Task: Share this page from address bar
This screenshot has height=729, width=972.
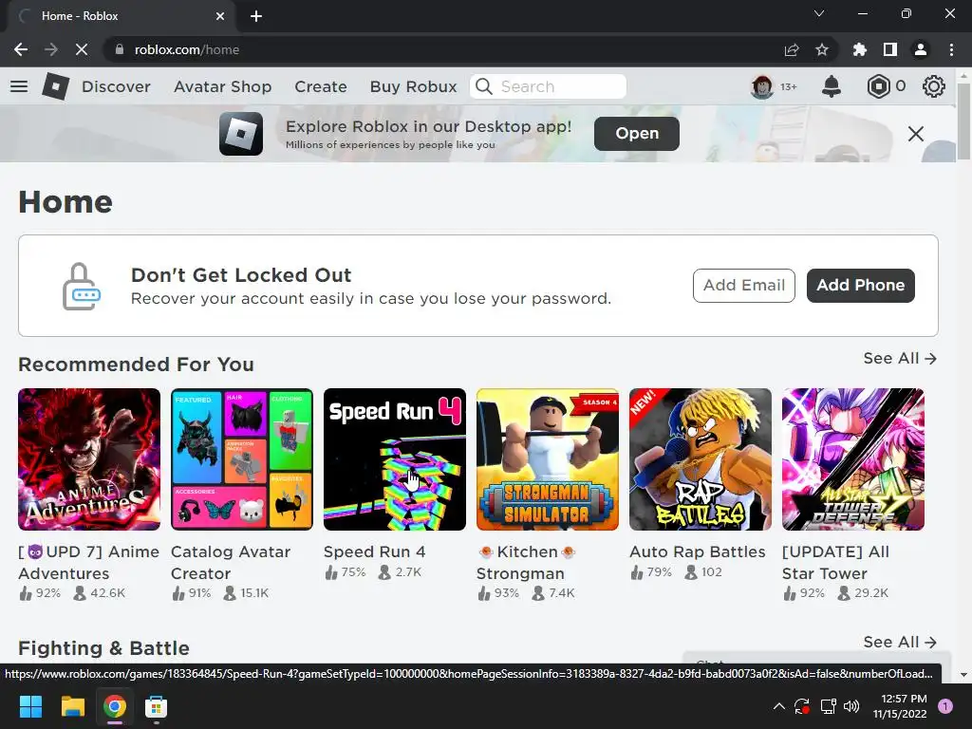Action: 792,49
